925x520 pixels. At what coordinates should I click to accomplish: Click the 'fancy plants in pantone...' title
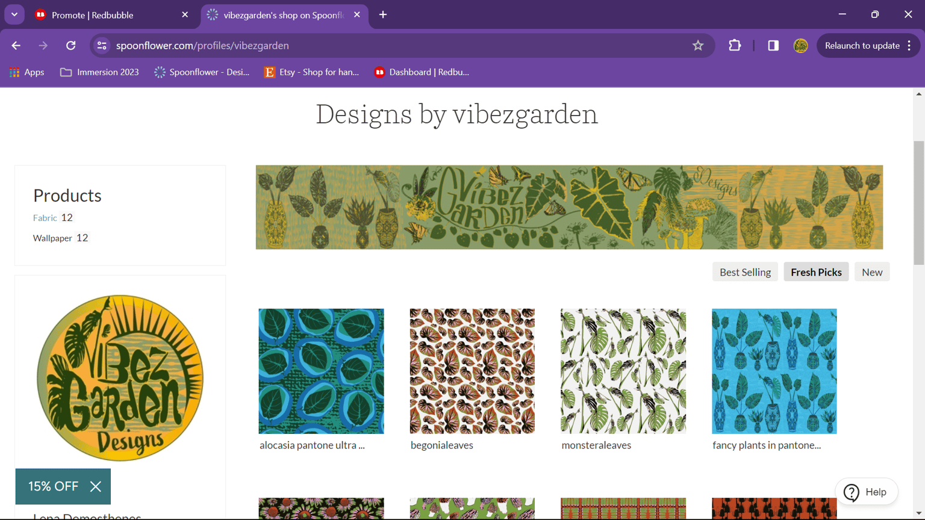(767, 445)
